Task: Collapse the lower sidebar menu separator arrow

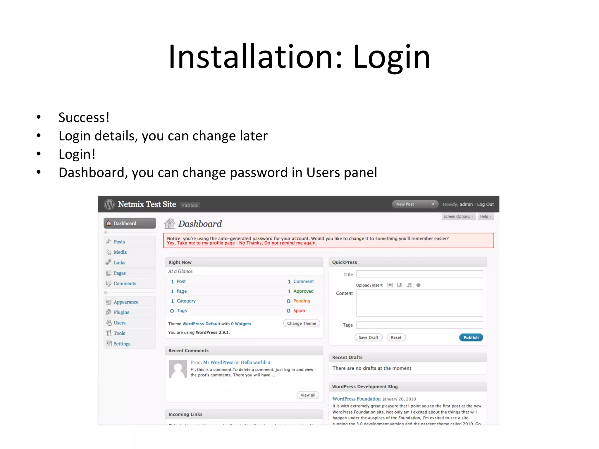Action: (106, 292)
